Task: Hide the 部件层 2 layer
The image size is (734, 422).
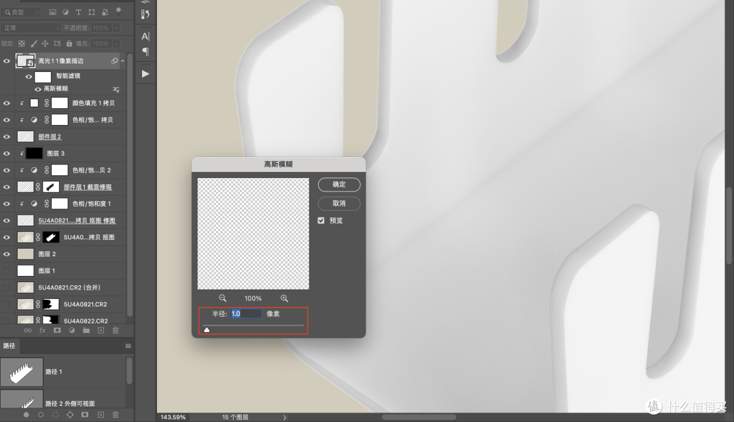Action: pos(7,137)
